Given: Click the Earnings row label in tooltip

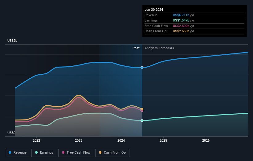Looking at the screenshot, I should (x=151, y=20).
